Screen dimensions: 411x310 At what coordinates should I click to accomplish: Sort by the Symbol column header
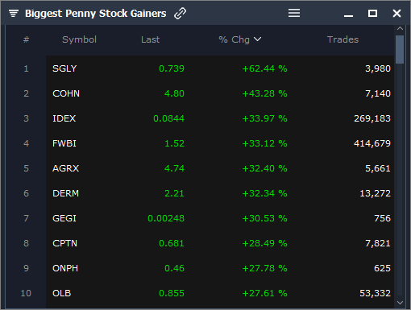tap(79, 39)
